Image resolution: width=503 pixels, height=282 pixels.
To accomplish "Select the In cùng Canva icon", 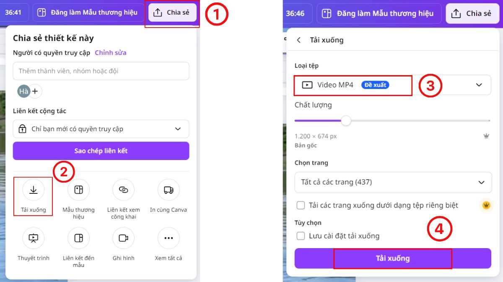I will click(x=168, y=190).
